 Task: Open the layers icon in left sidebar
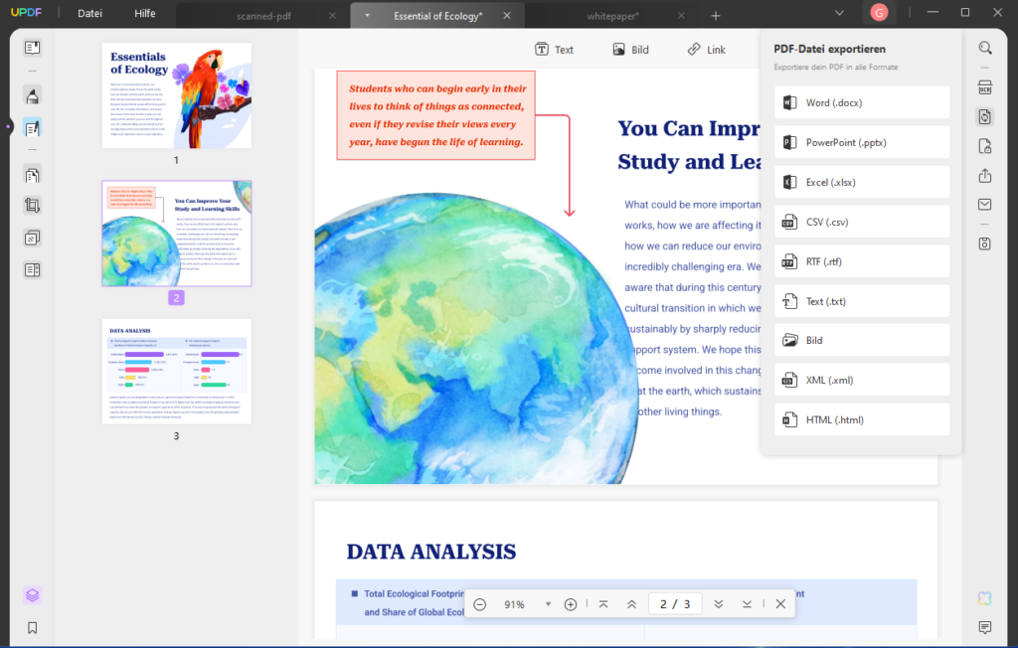point(33,595)
